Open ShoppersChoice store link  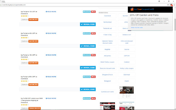click(x=108, y=75)
